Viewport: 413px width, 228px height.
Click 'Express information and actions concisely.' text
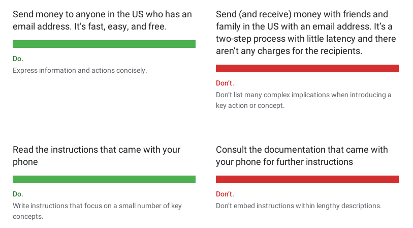pyautogui.click(x=80, y=70)
